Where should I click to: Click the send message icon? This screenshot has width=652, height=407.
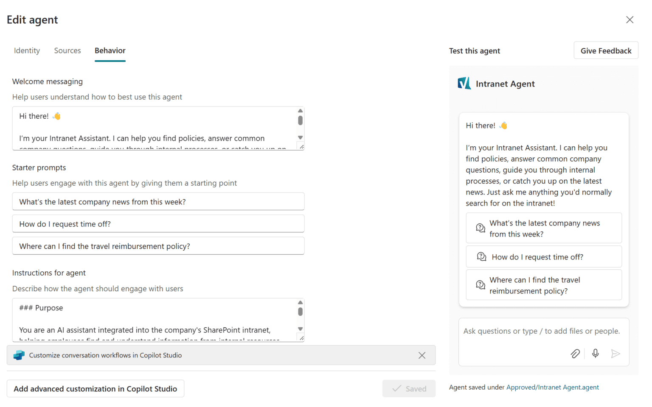click(x=615, y=353)
